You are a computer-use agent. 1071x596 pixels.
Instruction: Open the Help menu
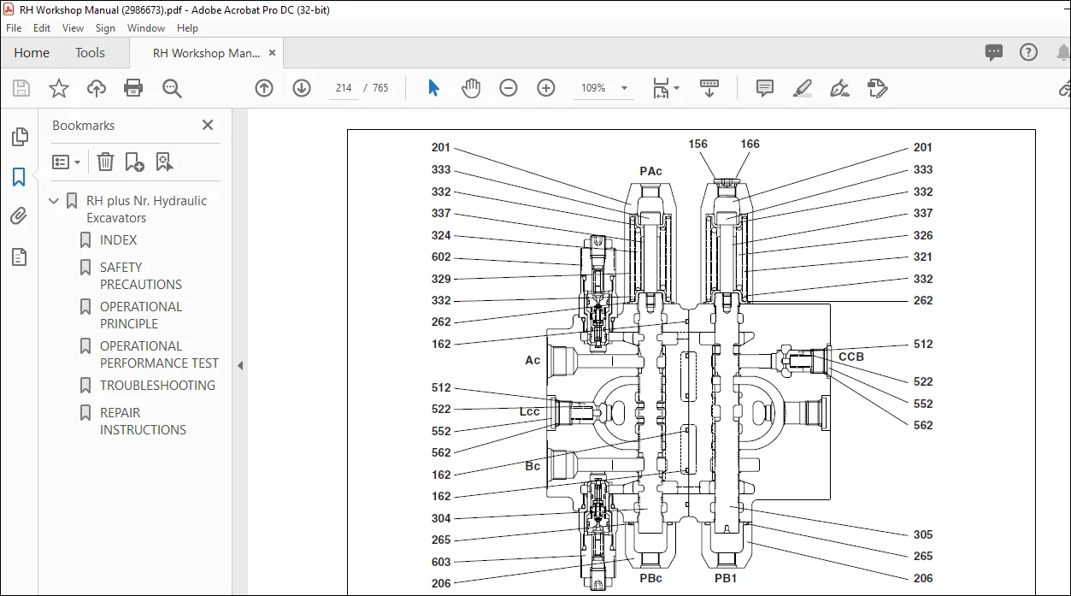(x=187, y=28)
